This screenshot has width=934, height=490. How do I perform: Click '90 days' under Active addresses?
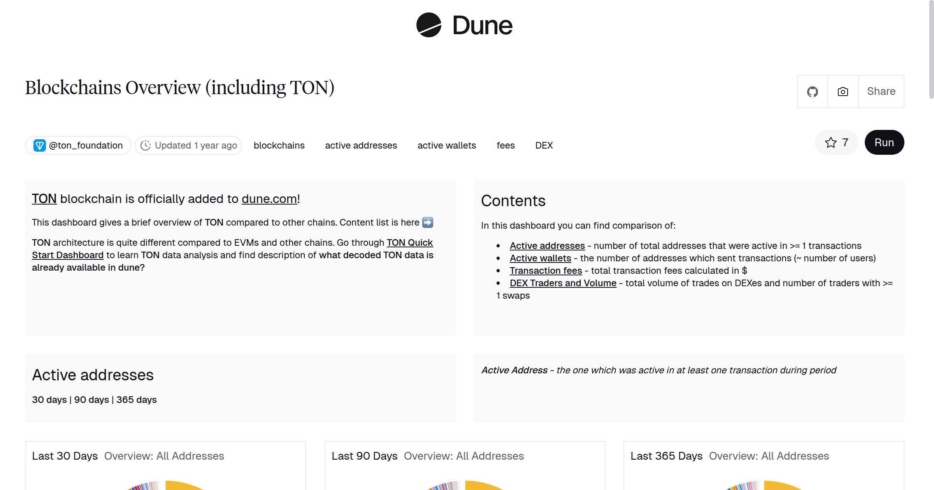(91, 399)
